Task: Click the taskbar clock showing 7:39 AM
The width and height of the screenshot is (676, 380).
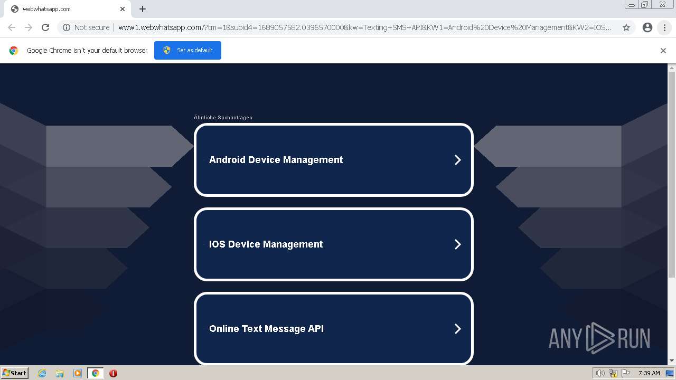Action: 649,373
